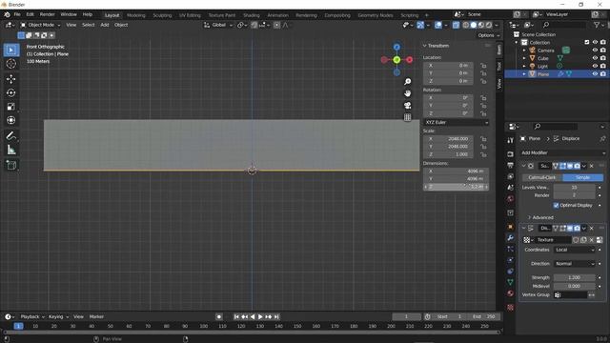Select the Rendered viewport shading icon
Viewport: 610px width, 343px height.
pyautogui.click(x=489, y=25)
